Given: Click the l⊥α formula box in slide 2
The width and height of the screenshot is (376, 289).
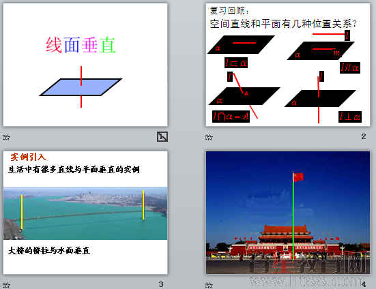Looking at the screenshot, I should point(350,117).
